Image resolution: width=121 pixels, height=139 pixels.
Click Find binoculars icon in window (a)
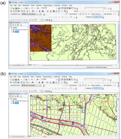tap(54, 11)
